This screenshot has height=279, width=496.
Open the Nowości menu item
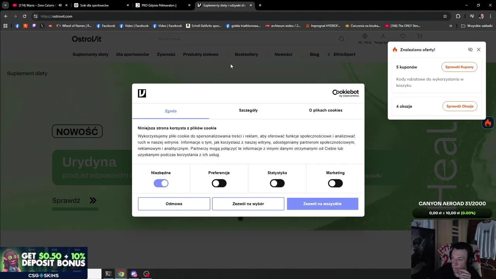coord(283,54)
